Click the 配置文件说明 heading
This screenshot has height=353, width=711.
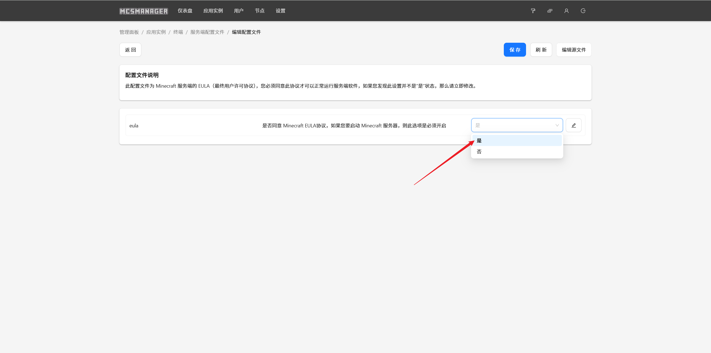point(142,75)
